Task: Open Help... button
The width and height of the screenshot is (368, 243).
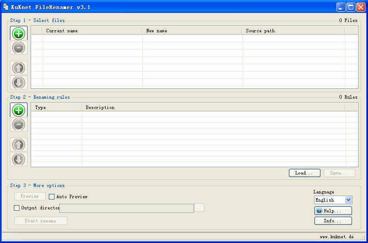Action: tap(333, 211)
